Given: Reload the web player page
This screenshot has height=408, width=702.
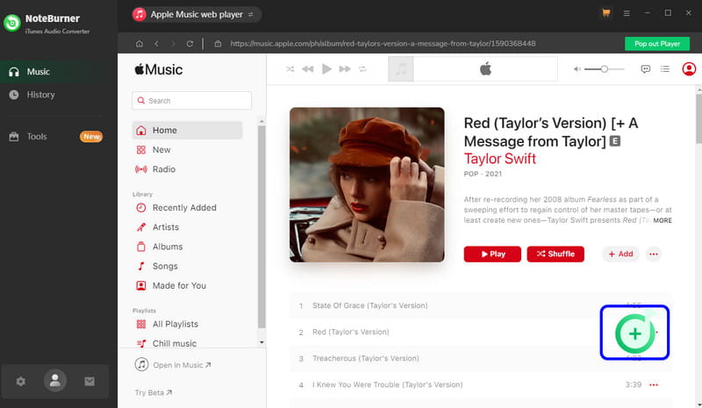Looking at the screenshot, I should click(190, 44).
